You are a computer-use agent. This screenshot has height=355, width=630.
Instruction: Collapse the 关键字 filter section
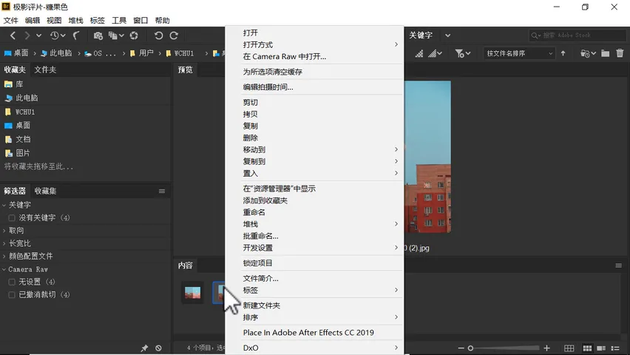click(4, 205)
